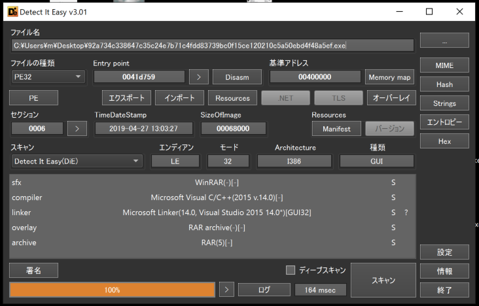The height and width of the screenshot is (306, 479).
Task: Open the エクスポート table
Action: [x=126, y=98]
